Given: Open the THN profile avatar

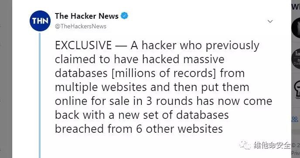Looking at the screenshot, I should 40,21.
